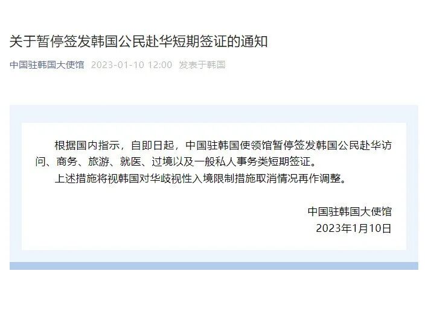Click the publish time 2023-01-10 12:00

(x=132, y=65)
